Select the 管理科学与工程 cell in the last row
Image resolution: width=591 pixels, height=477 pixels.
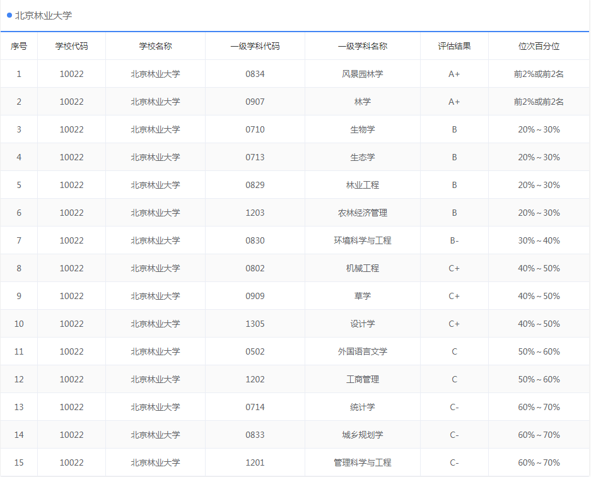tap(362, 462)
